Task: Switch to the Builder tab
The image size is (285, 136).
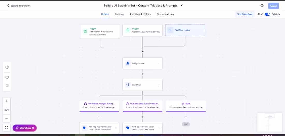Action: tap(105, 14)
